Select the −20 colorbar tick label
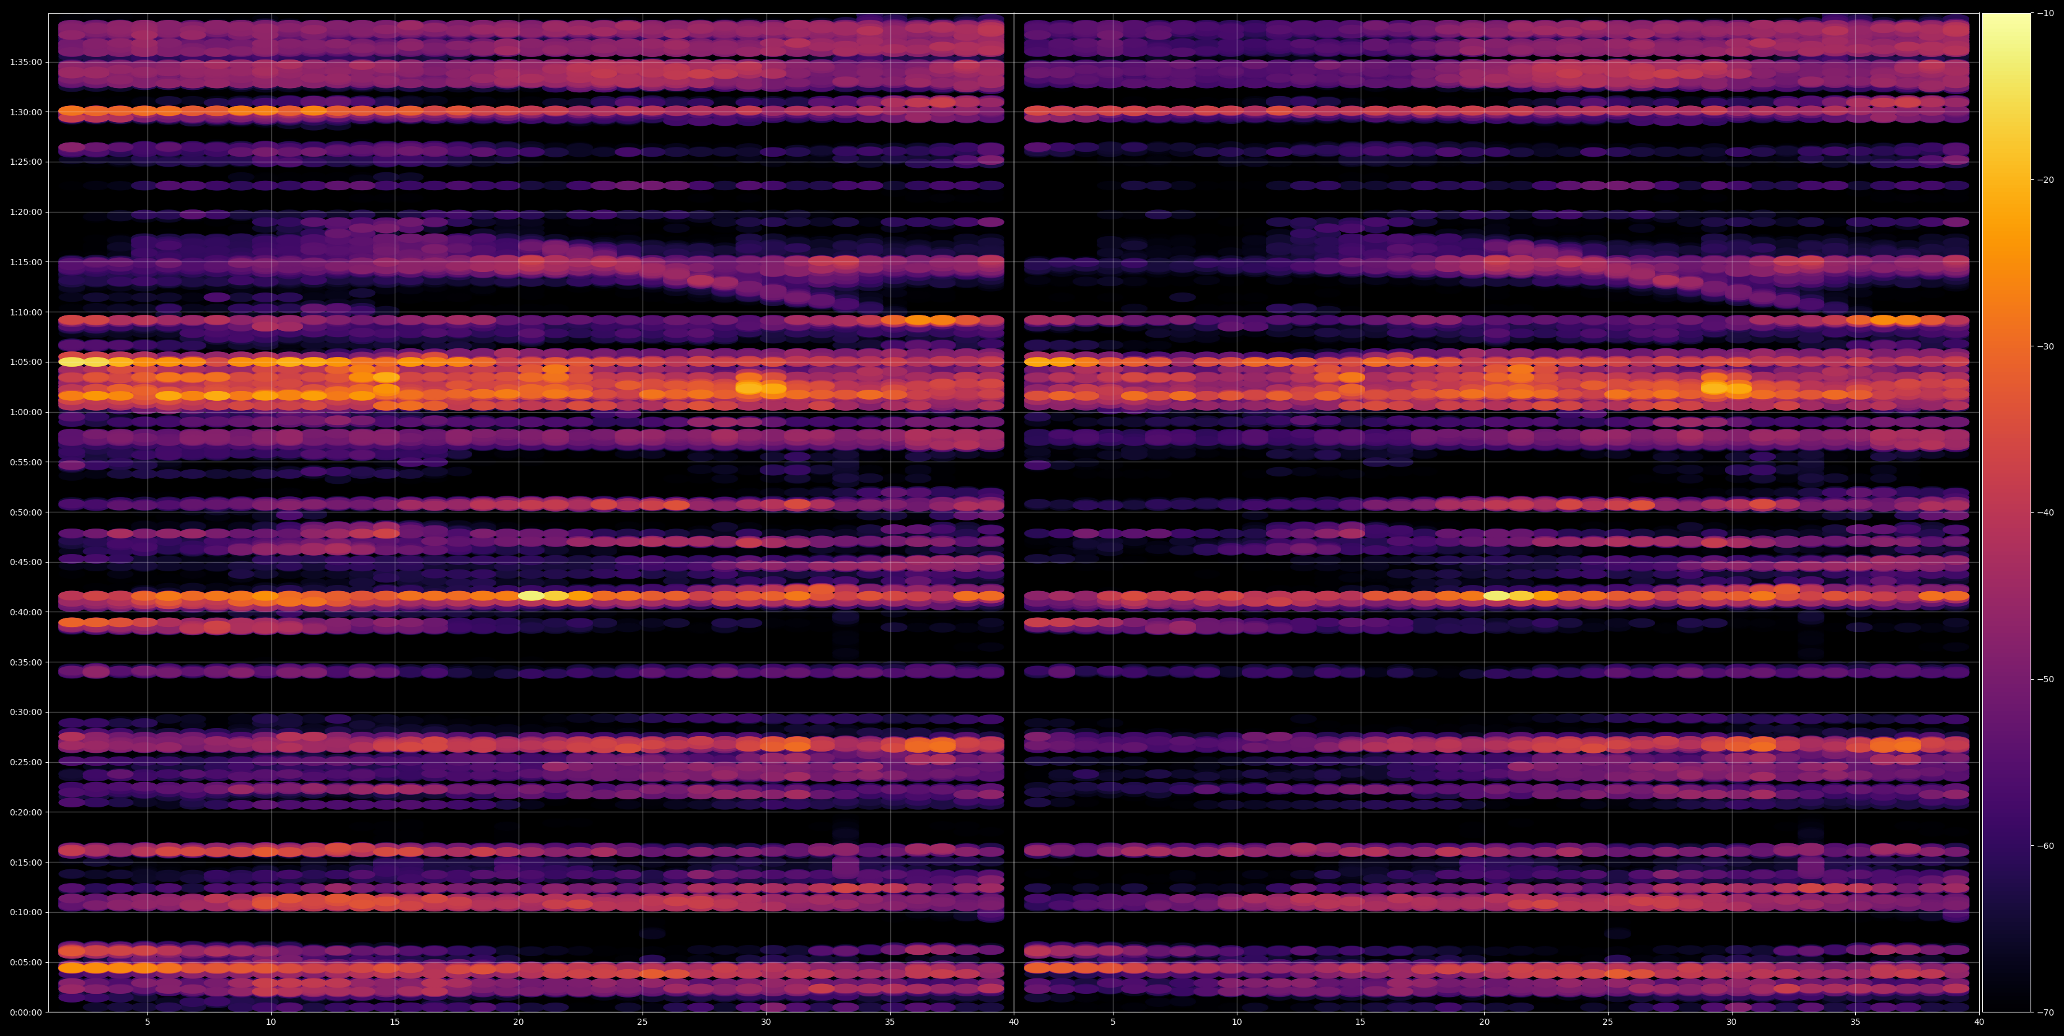 (x=2045, y=180)
